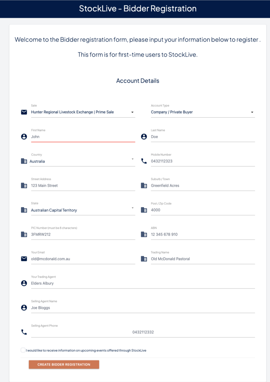The image size is (270, 382).
Task: Click the building icon beside Street Address
Action: click(24, 186)
